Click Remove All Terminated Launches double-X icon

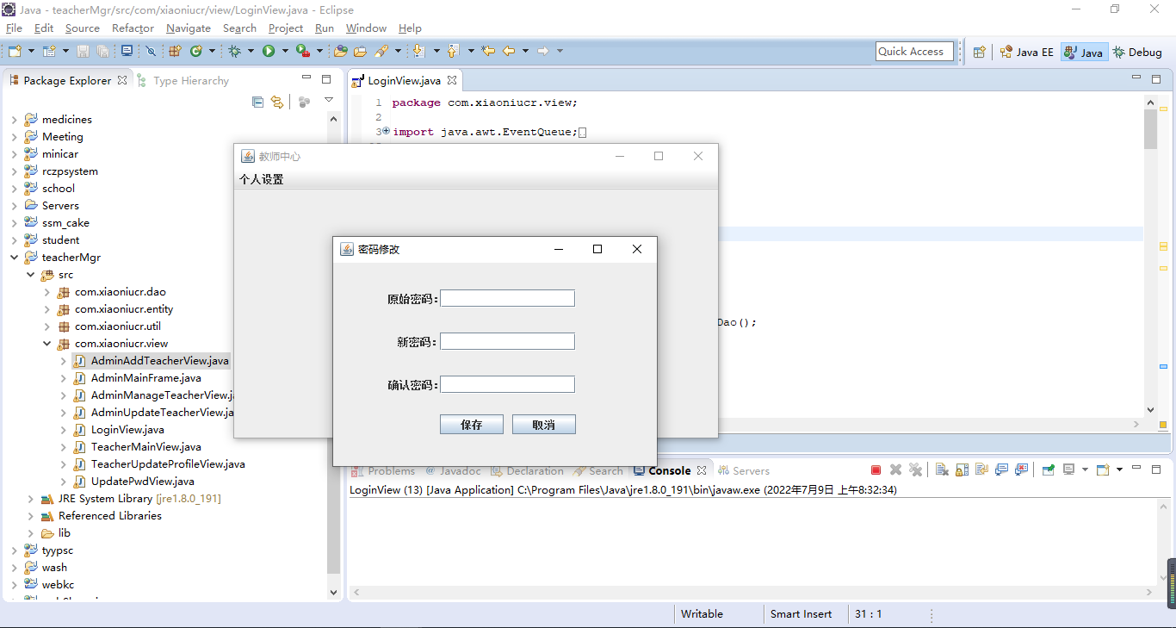point(915,469)
